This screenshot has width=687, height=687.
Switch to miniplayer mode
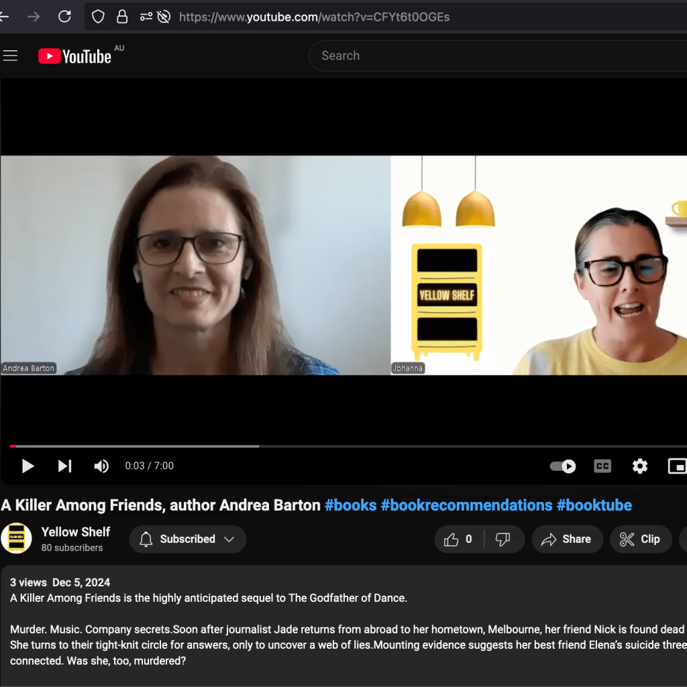tap(677, 466)
